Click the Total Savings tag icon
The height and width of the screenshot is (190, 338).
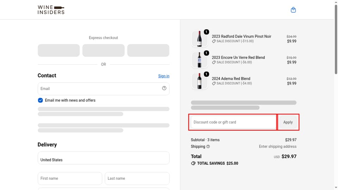[193, 163]
